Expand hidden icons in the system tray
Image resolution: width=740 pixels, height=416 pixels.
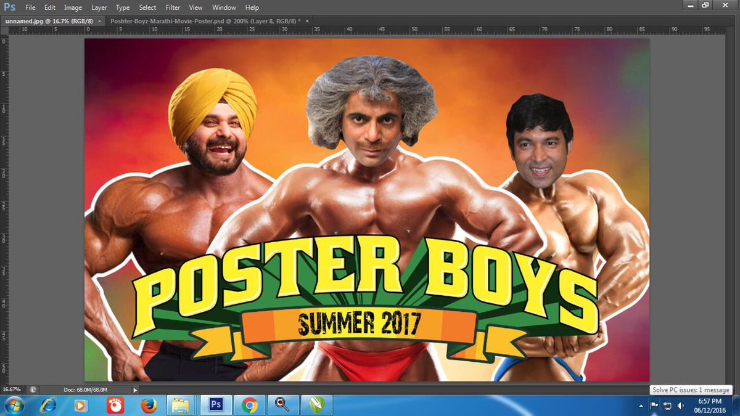pos(641,406)
